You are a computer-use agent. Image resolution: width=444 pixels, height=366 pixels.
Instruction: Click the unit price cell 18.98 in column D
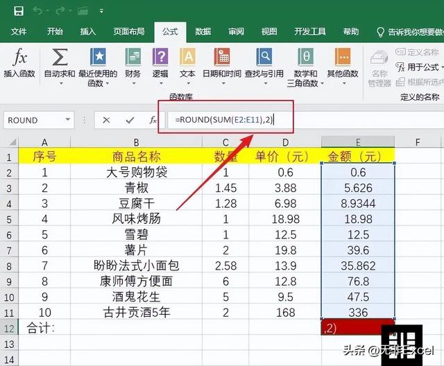(x=285, y=219)
